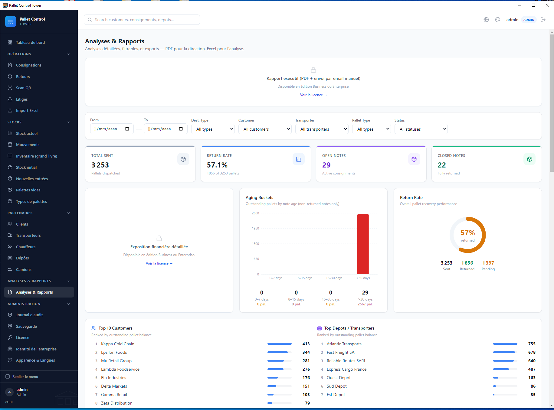Click Voir la licence under Exposition financière
The height and width of the screenshot is (410, 554).
[x=159, y=263]
